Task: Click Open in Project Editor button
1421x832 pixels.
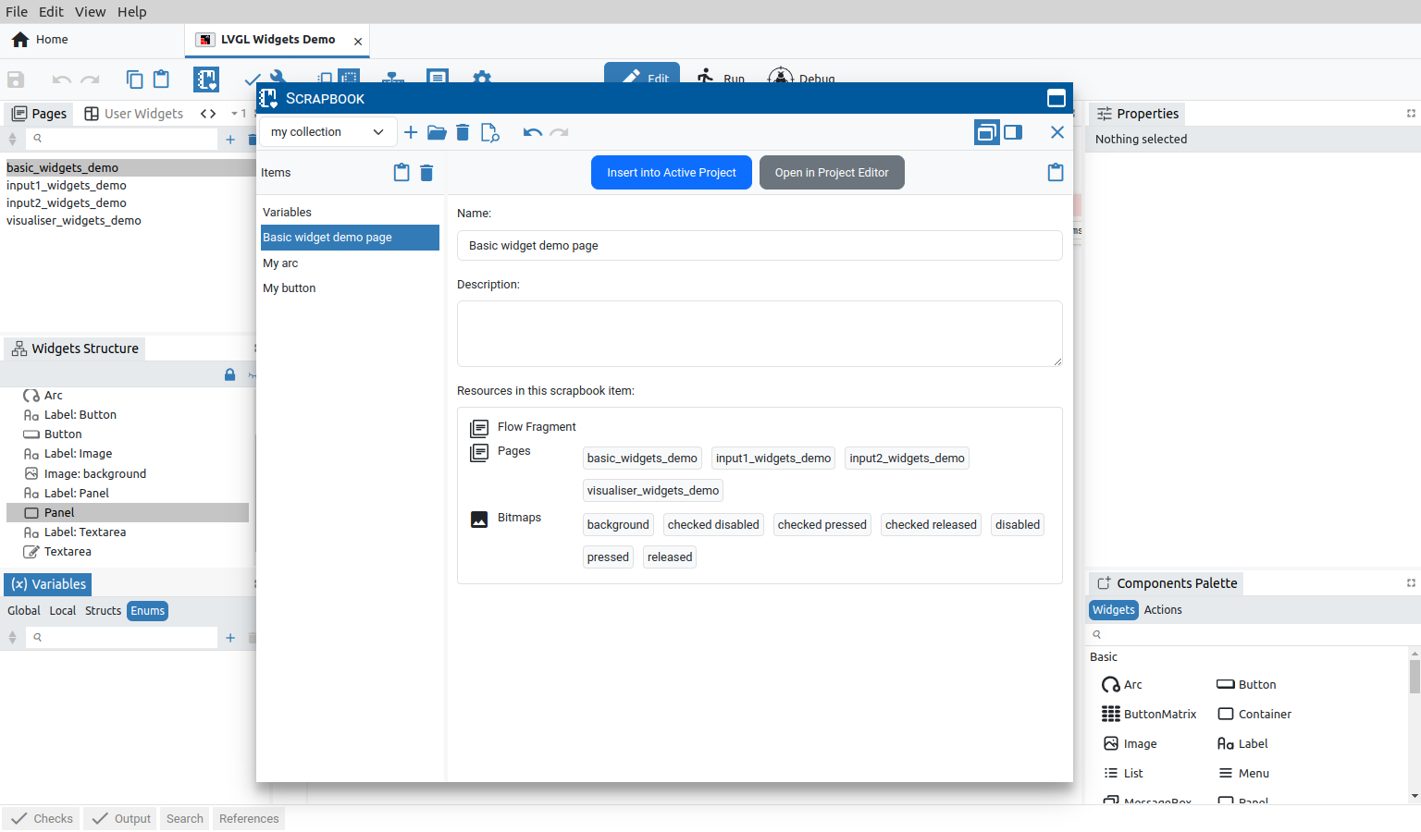Action: [832, 173]
